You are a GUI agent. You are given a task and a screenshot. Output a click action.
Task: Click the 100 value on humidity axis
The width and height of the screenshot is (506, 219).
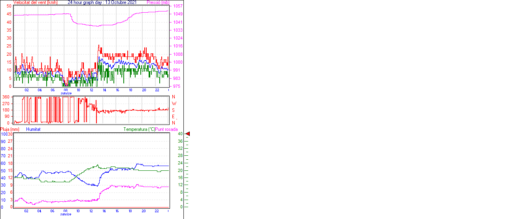pos(4,134)
